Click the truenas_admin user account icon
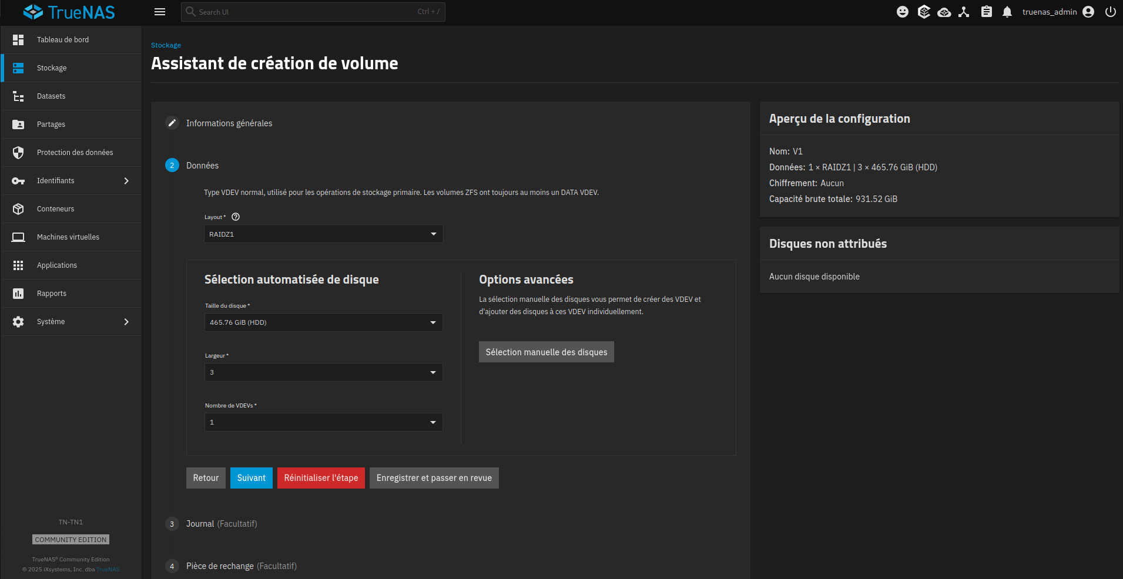This screenshot has height=579, width=1123. pos(1088,12)
